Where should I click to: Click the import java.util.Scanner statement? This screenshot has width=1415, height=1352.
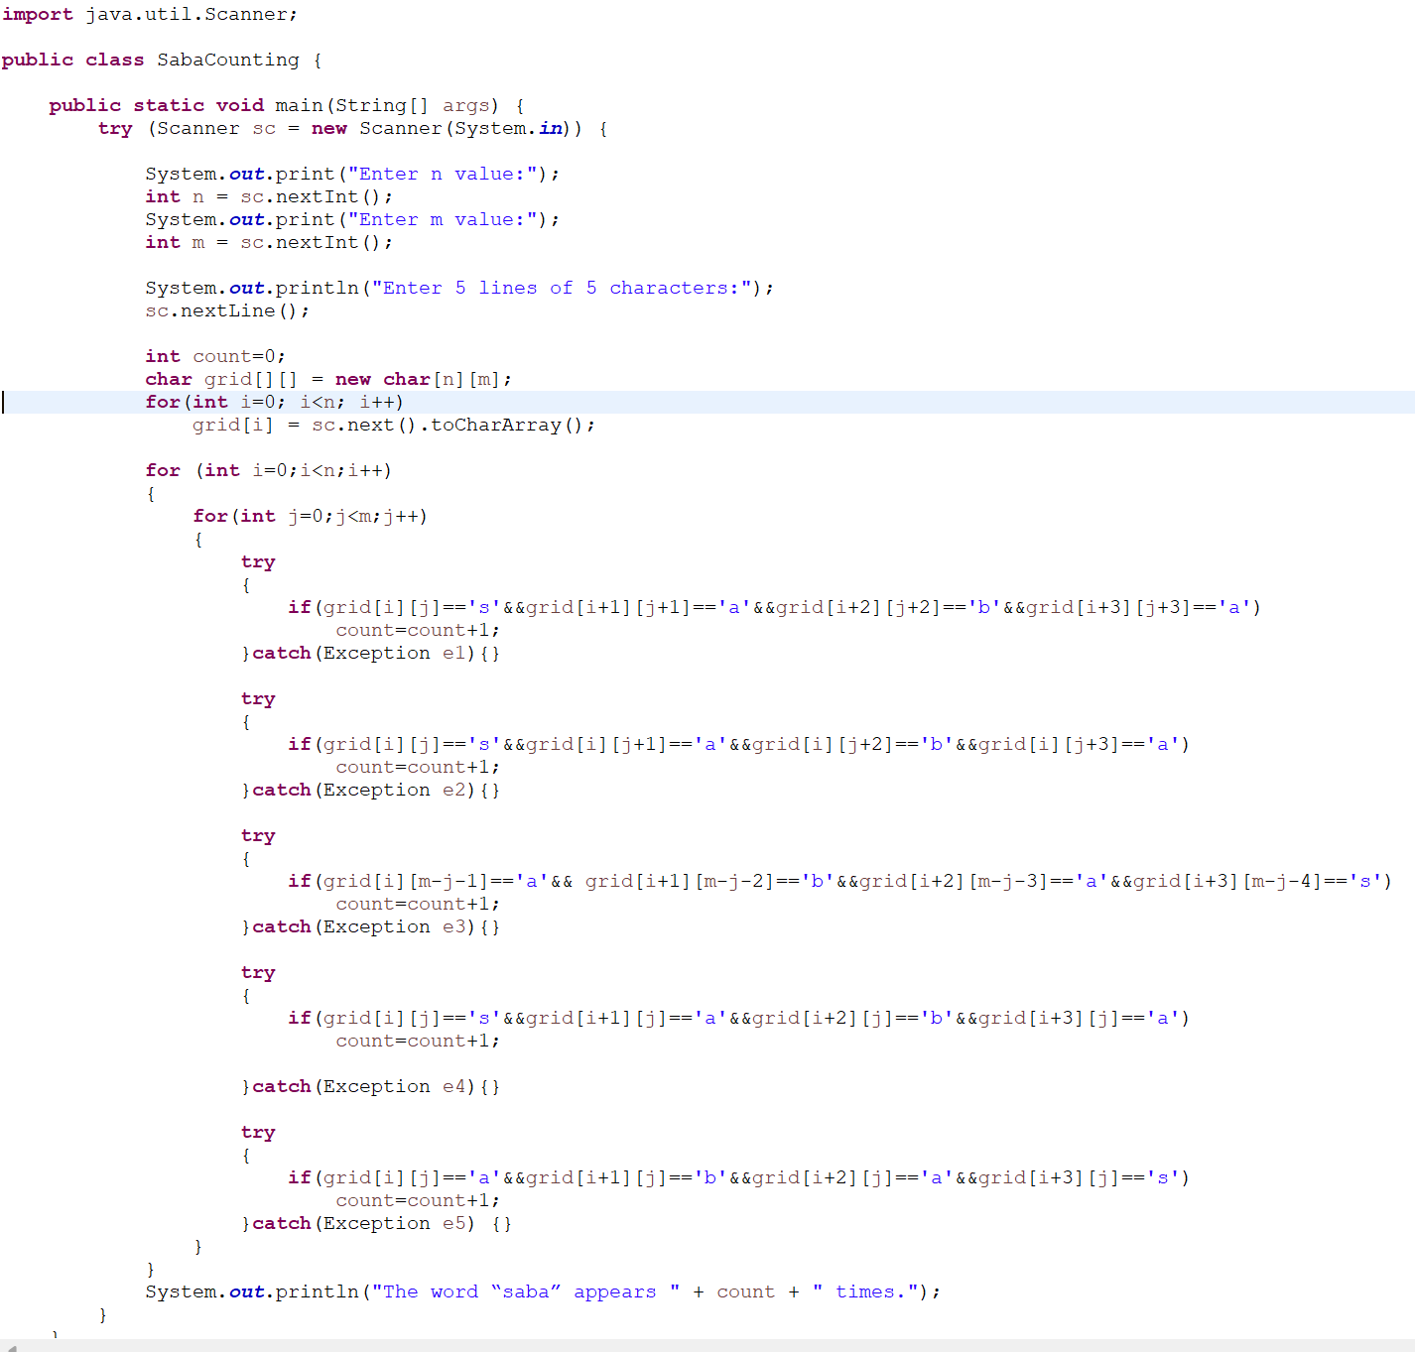tap(149, 14)
